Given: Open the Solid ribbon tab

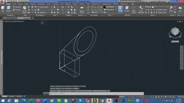Looking at the screenshot, I should pyautogui.click(x=14, y=4).
